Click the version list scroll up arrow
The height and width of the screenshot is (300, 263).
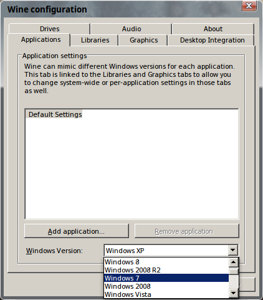pyautogui.click(x=234, y=262)
